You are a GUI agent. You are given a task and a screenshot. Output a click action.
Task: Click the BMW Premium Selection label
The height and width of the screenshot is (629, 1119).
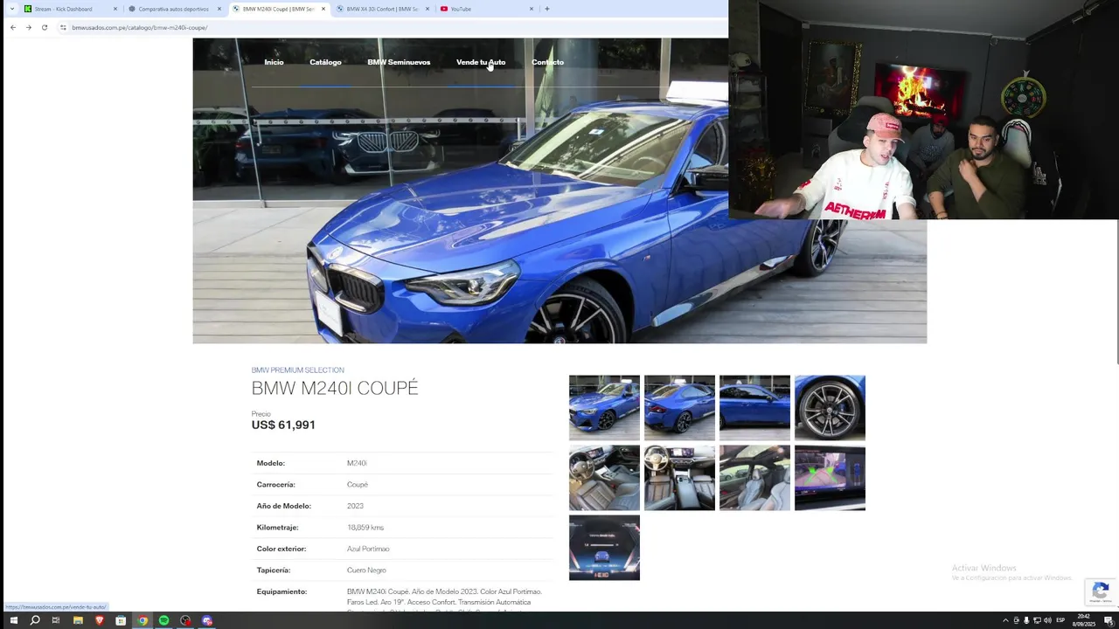(297, 370)
